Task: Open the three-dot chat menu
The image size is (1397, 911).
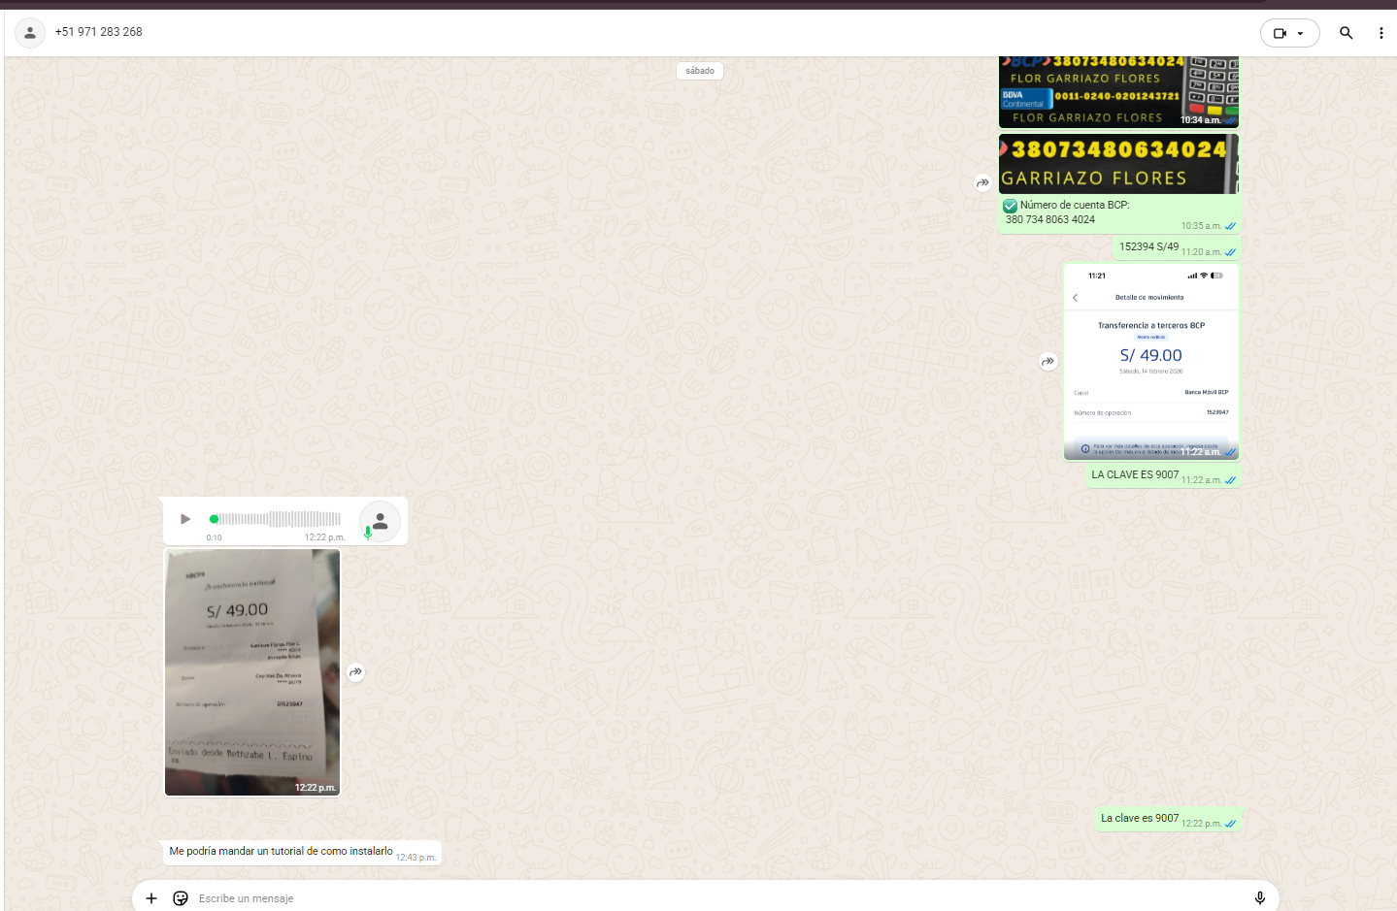Action: pyautogui.click(x=1380, y=33)
